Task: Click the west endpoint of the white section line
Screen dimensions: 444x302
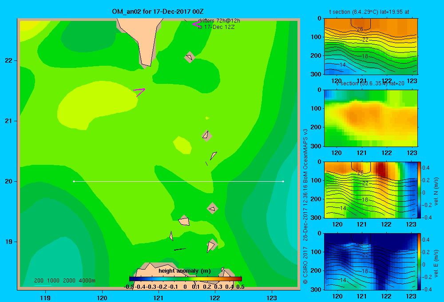Action: click(74, 181)
